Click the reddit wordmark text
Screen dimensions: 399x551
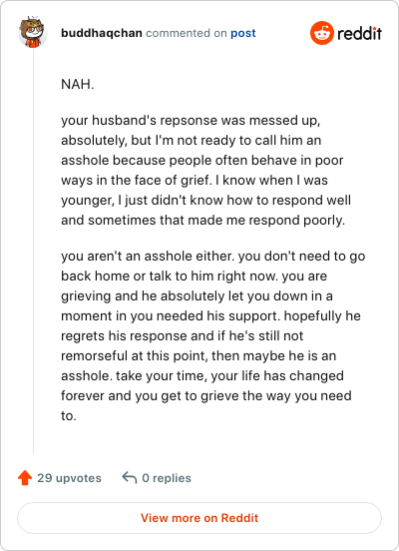tap(359, 33)
